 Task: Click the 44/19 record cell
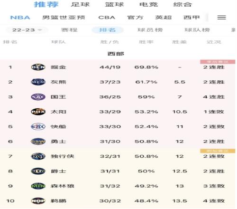click(110, 67)
